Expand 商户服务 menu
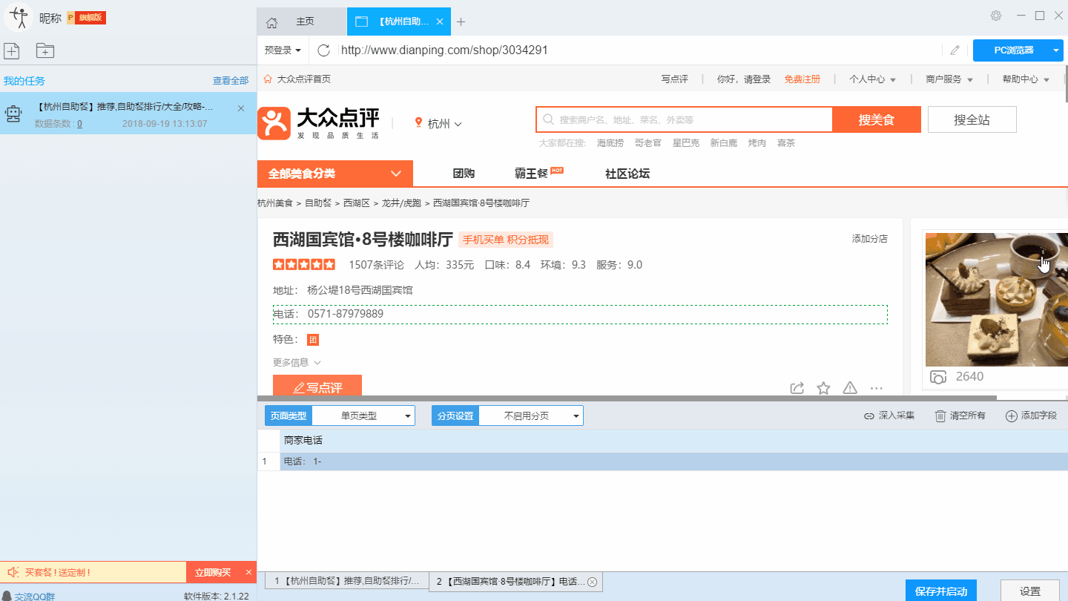This screenshot has height=601, width=1068. click(949, 79)
